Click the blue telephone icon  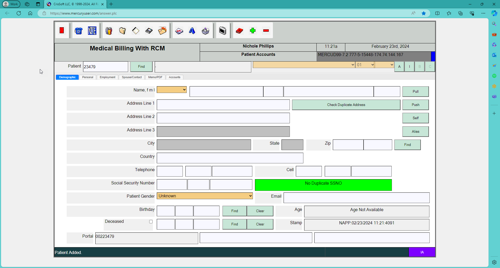pos(78,31)
